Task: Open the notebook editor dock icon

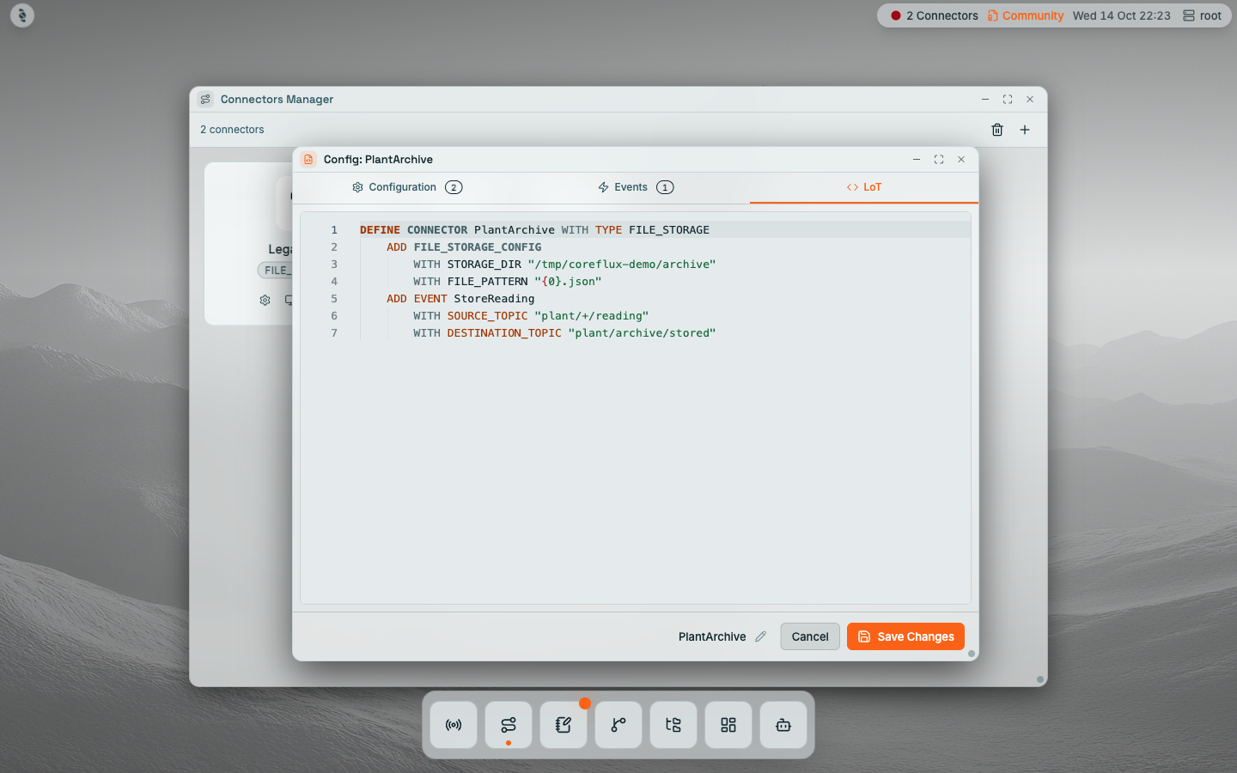Action: [564, 725]
